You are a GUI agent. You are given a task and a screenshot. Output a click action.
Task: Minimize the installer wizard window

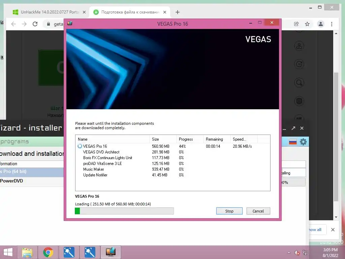(x=284, y=129)
